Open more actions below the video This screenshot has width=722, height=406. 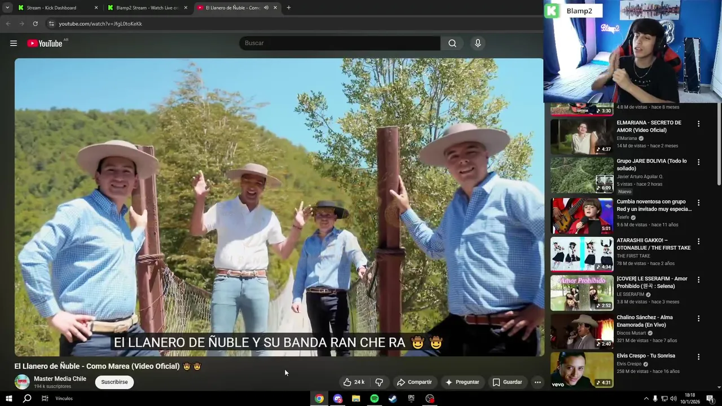click(538, 382)
